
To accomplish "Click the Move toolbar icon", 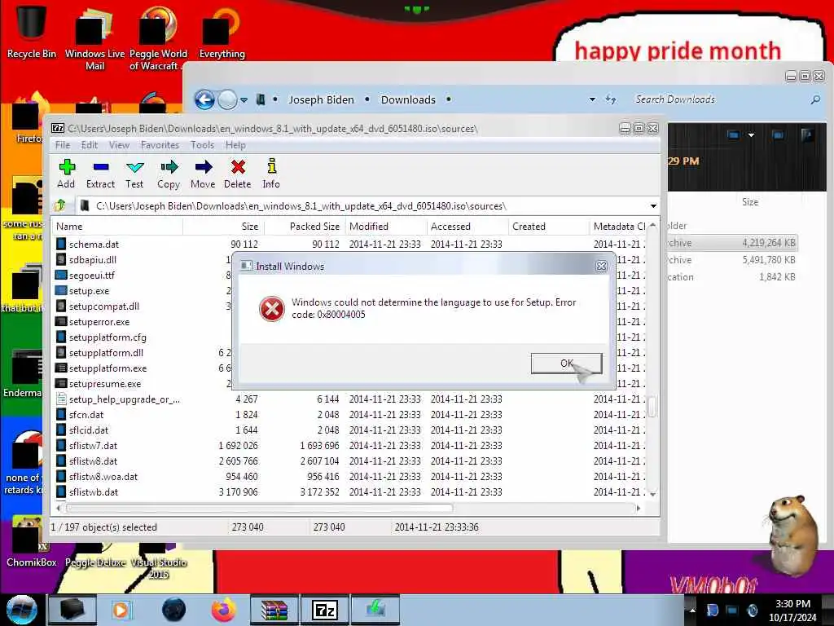I will (203, 174).
